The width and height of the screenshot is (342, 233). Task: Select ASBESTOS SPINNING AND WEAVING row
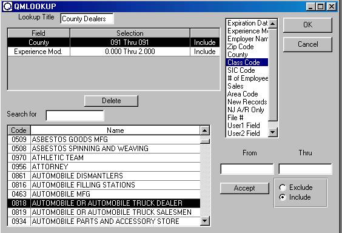[x=104, y=149]
